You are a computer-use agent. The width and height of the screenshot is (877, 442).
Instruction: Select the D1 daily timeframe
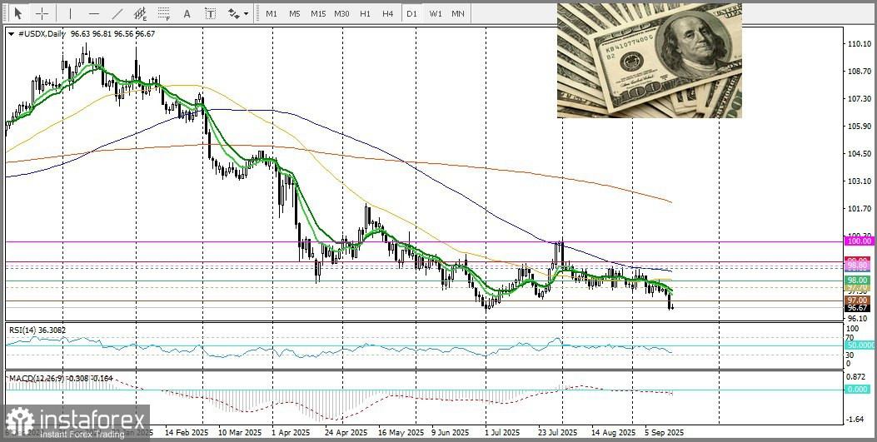pos(411,13)
